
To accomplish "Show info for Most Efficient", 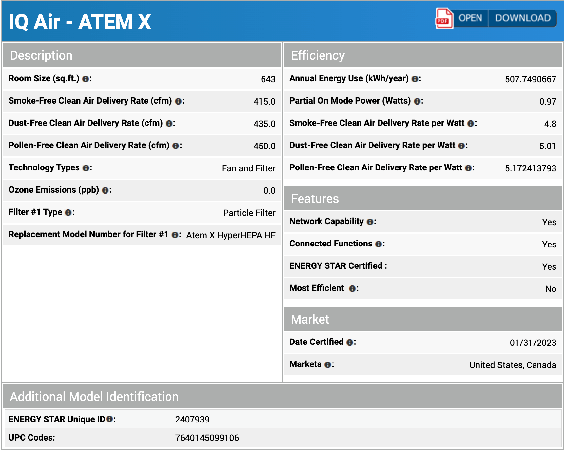I will 352,289.
